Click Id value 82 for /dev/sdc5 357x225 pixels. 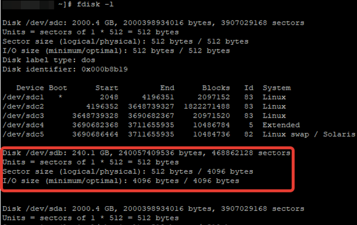[x=249, y=135]
